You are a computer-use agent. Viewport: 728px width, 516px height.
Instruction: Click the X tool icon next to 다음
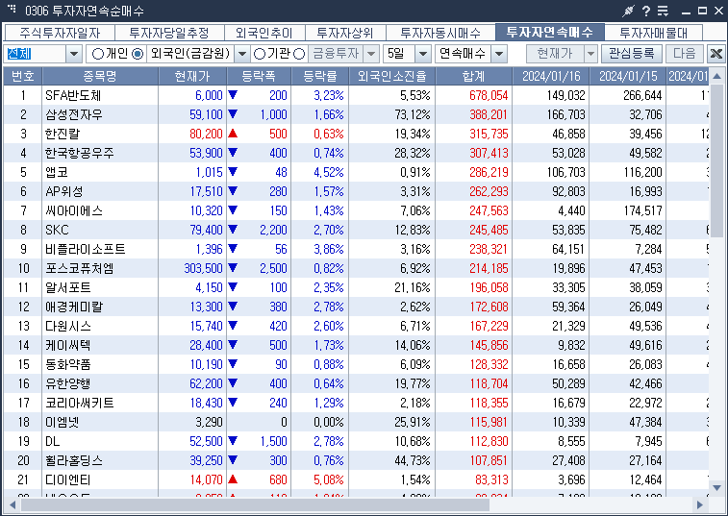(715, 54)
